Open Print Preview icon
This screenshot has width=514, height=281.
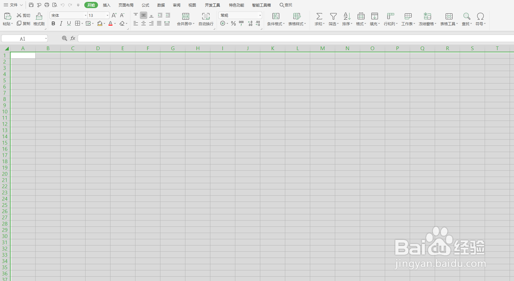(x=55, y=5)
